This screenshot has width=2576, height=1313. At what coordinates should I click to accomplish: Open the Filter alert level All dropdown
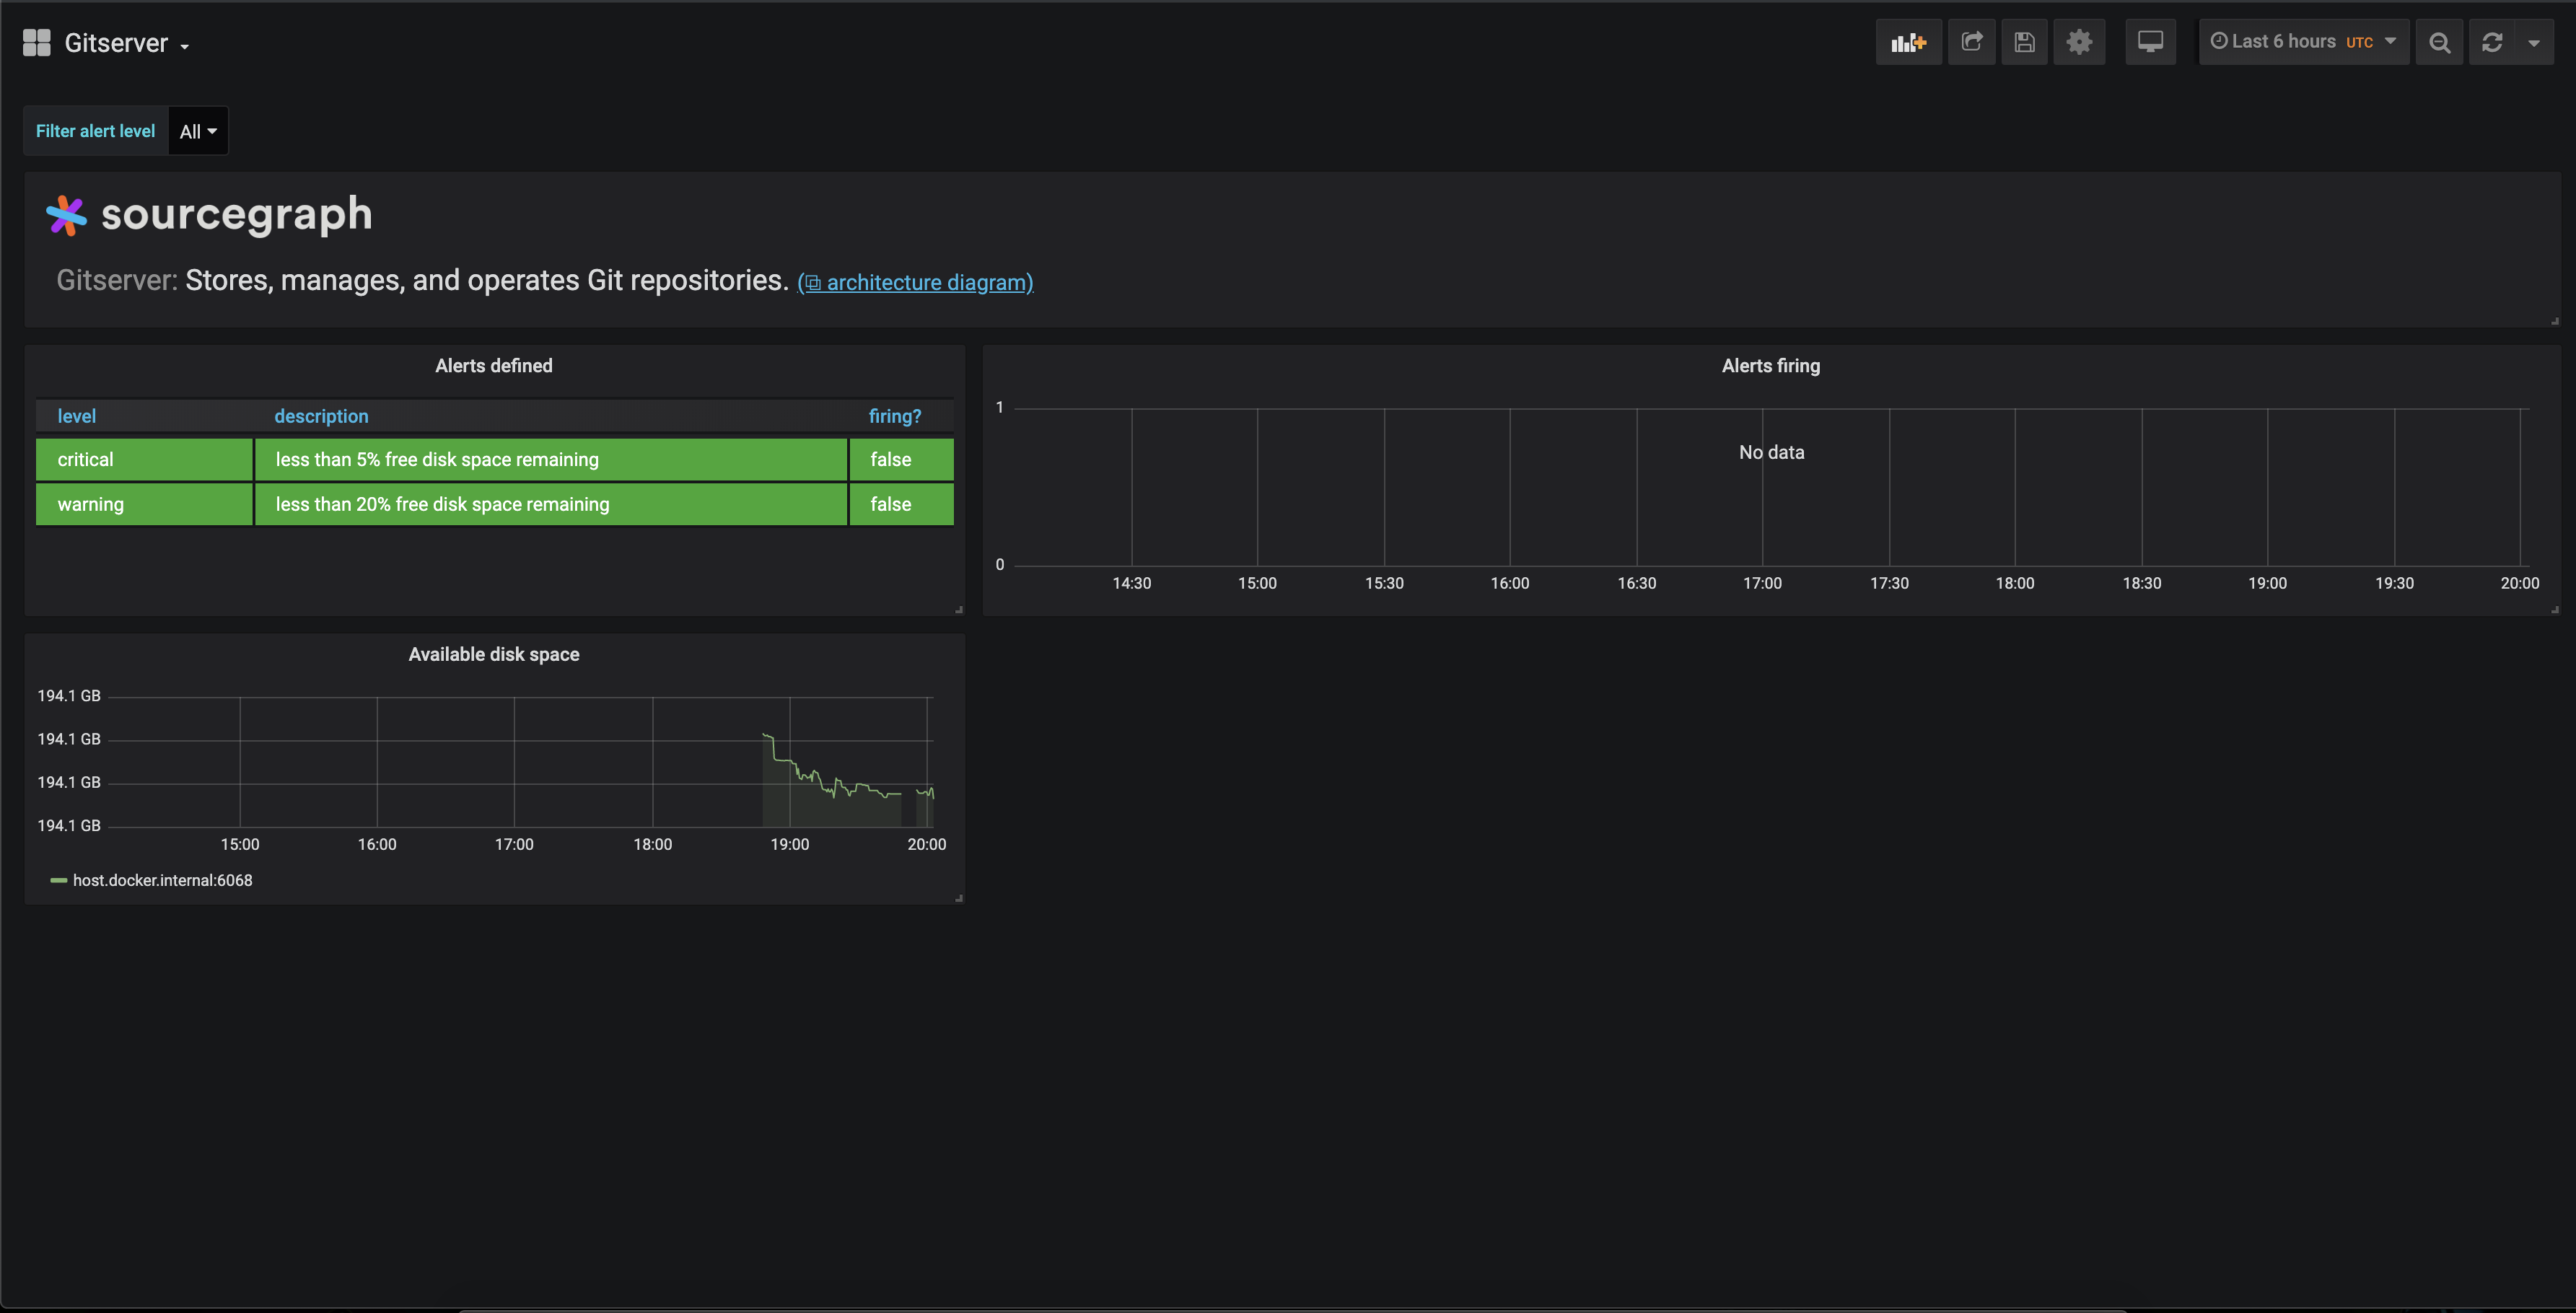[x=198, y=131]
